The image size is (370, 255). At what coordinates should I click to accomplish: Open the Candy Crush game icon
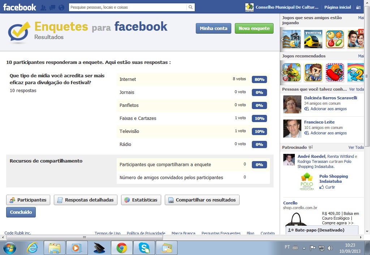pos(335,72)
